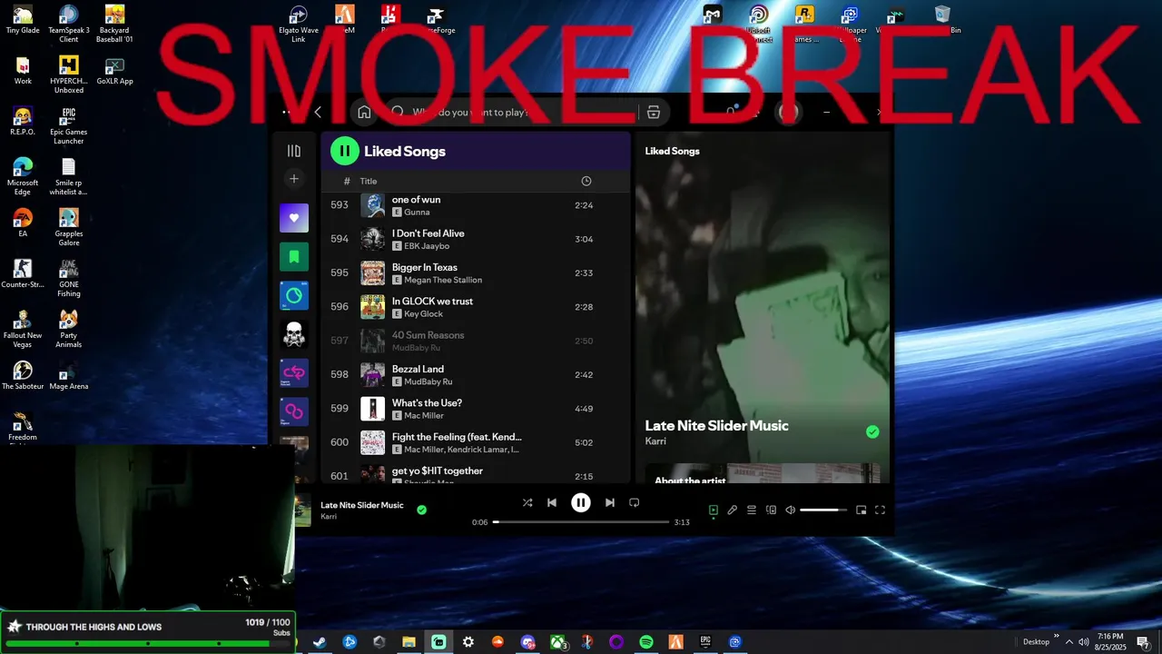Open Spotify three-dots menu
1162x654 pixels.
[x=286, y=113]
